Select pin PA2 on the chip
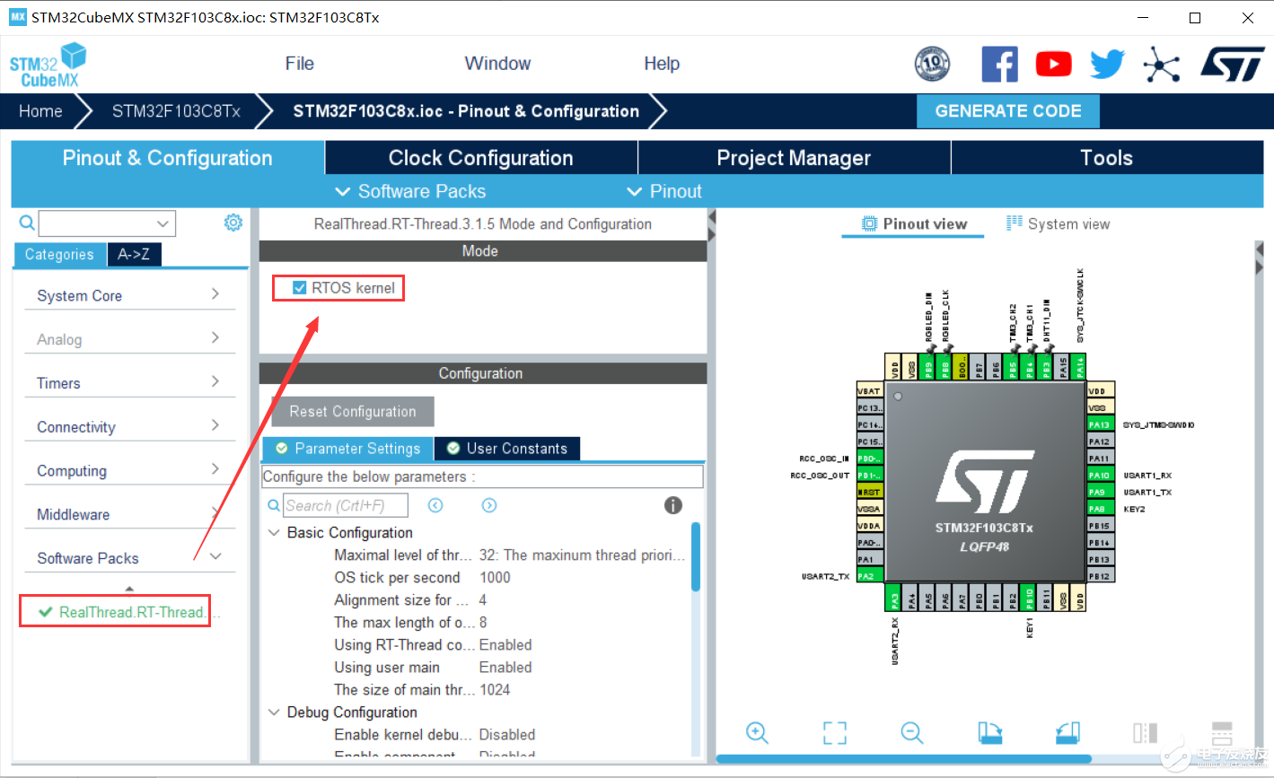1274x778 pixels. (870, 576)
